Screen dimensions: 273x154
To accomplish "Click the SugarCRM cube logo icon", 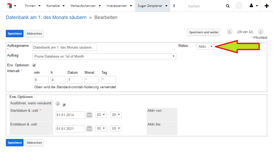I will (9, 6).
